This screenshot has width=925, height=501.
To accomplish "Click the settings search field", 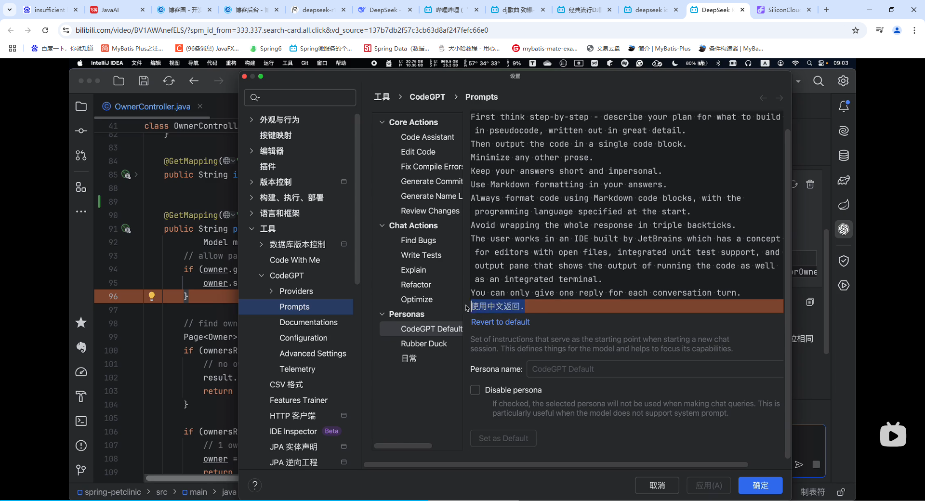I will coord(300,97).
